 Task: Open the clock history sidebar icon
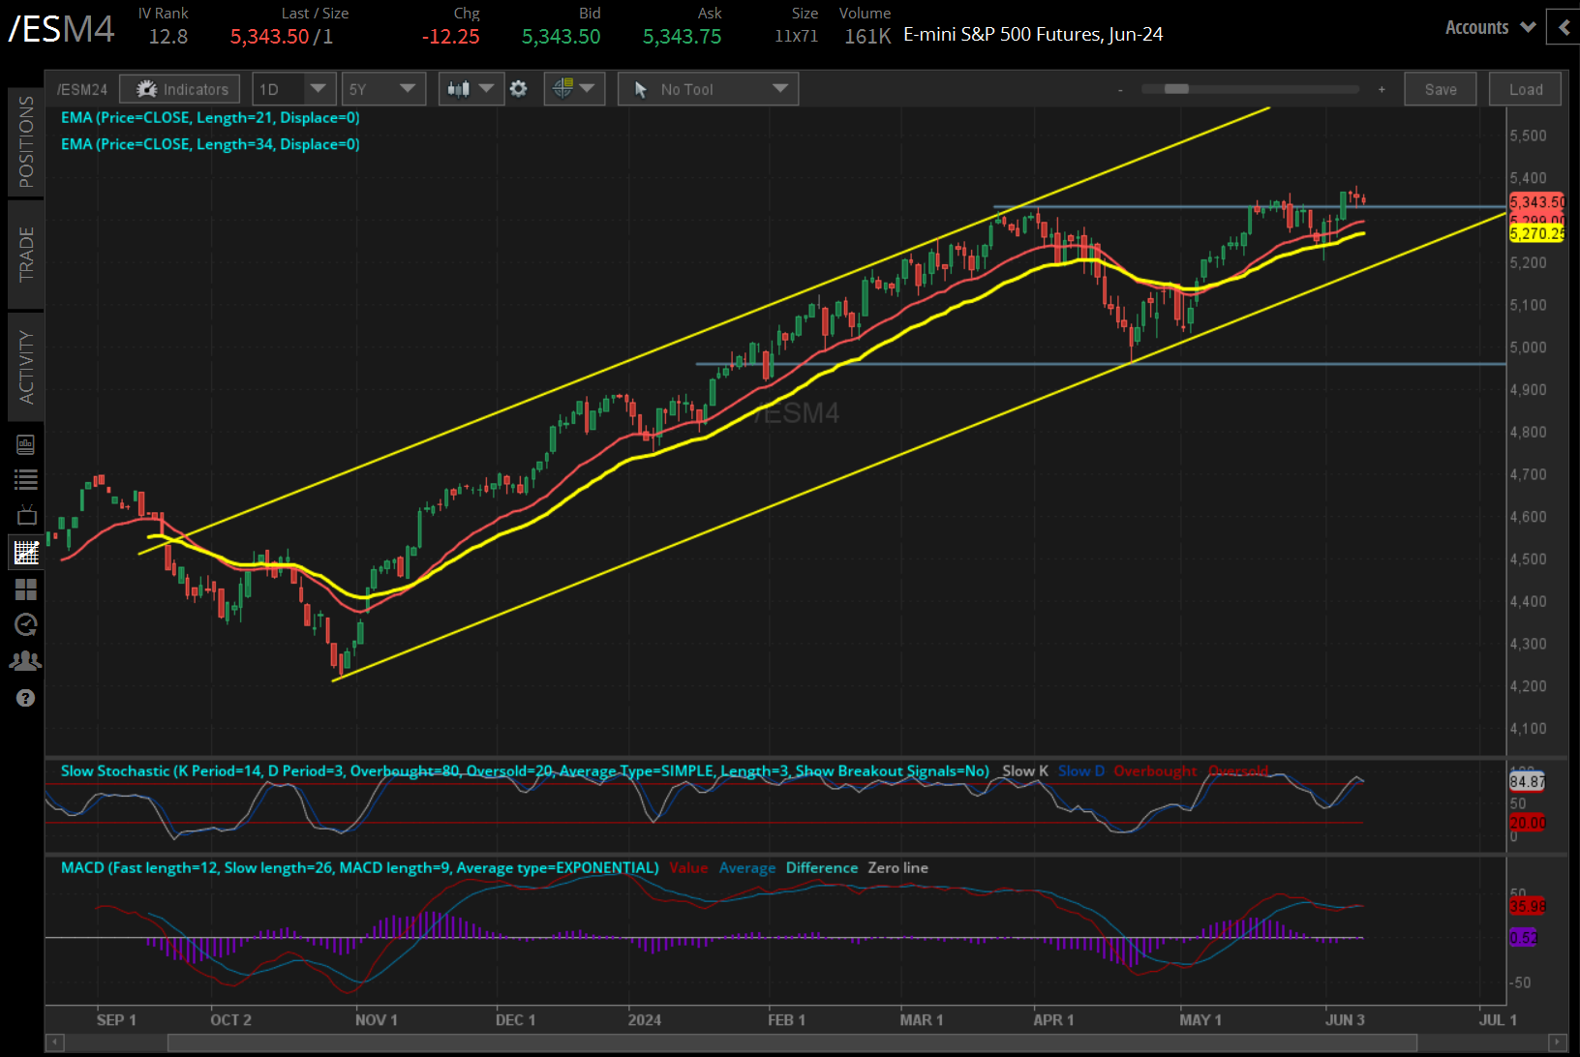26,625
